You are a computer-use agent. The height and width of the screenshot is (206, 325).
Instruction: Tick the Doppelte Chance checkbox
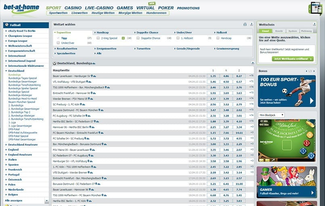138,38
